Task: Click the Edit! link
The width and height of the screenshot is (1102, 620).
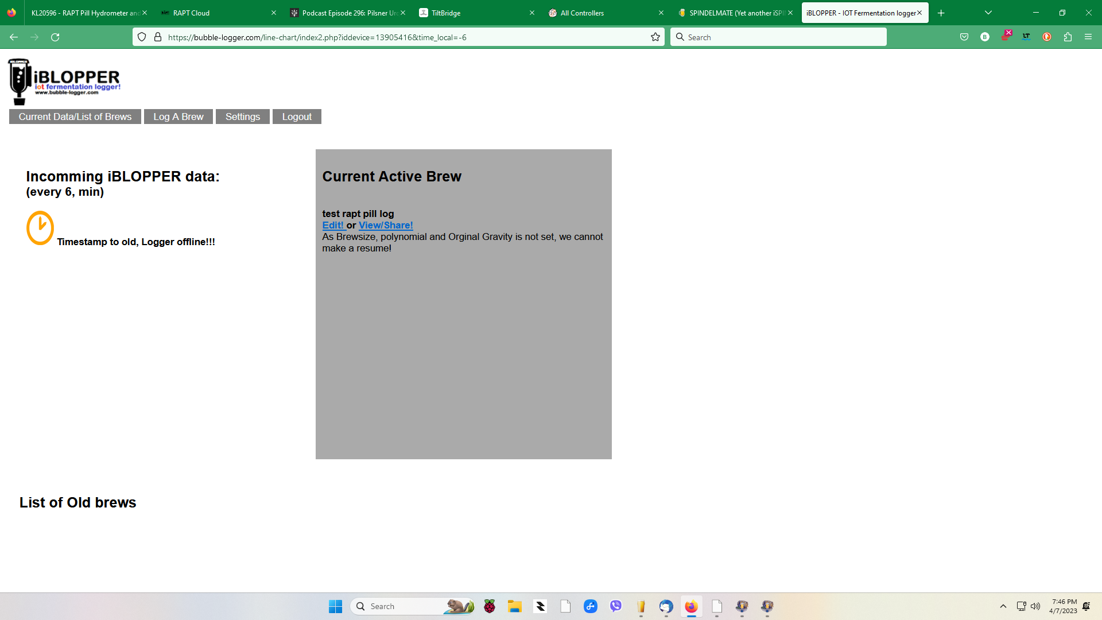Action: tap(333, 226)
